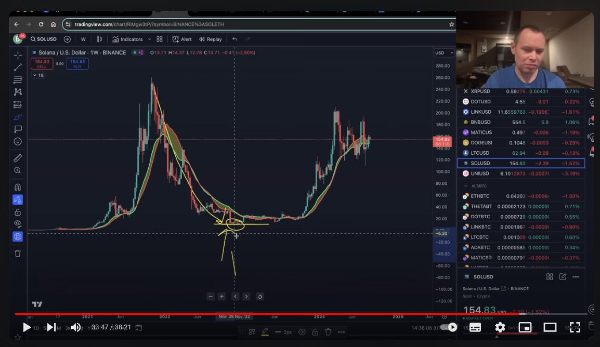Toggle lock all drawings

click(x=18, y=212)
